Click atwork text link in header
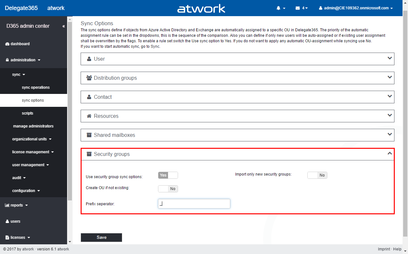This screenshot has height=254, width=408. point(56,8)
